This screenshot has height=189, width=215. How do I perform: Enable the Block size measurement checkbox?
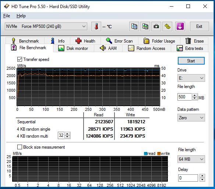point(20,147)
